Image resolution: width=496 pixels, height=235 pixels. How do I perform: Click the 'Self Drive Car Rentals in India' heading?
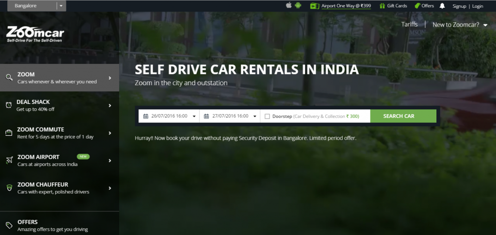click(x=247, y=70)
